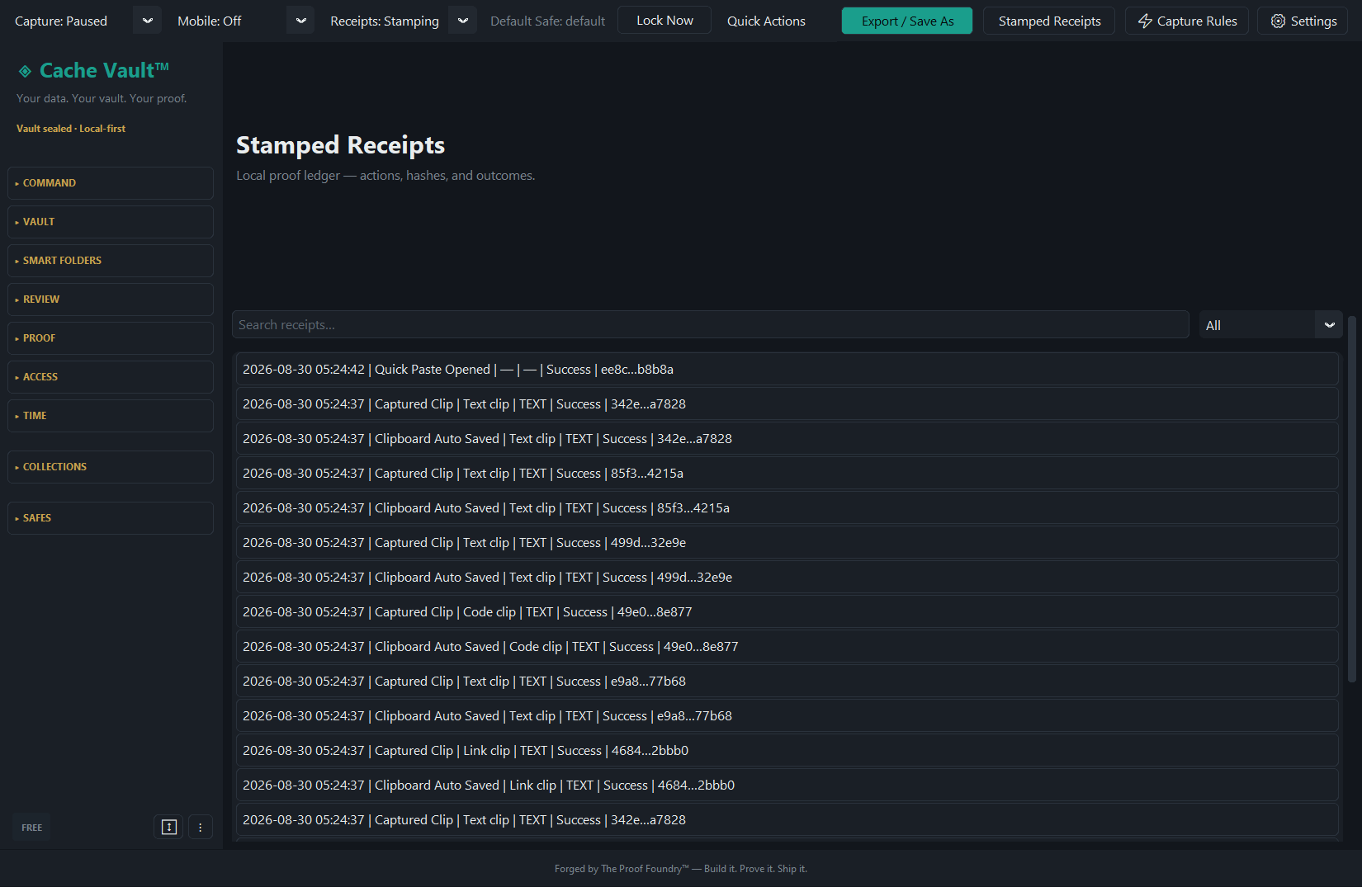Select the Quick Paste Opened receipt row
Image resolution: width=1362 pixels, height=887 pixels.
point(787,370)
